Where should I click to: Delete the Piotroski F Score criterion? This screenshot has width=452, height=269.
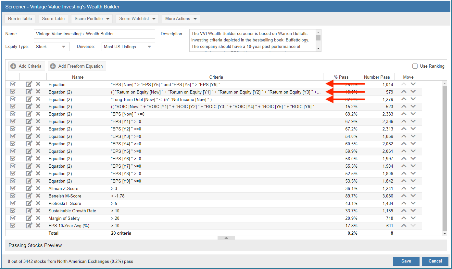pyautogui.click(x=38, y=203)
